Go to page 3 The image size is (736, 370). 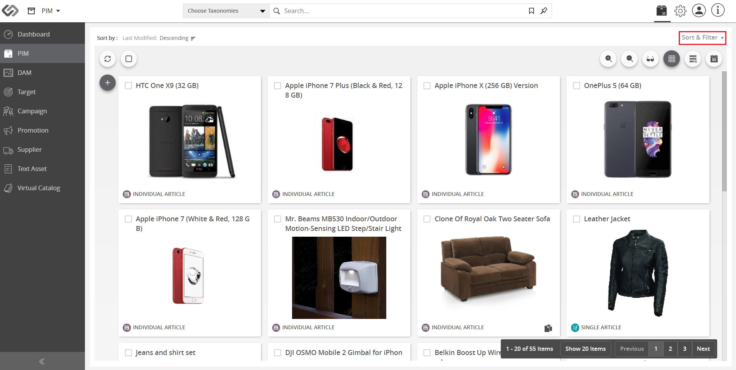click(x=684, y=349)
